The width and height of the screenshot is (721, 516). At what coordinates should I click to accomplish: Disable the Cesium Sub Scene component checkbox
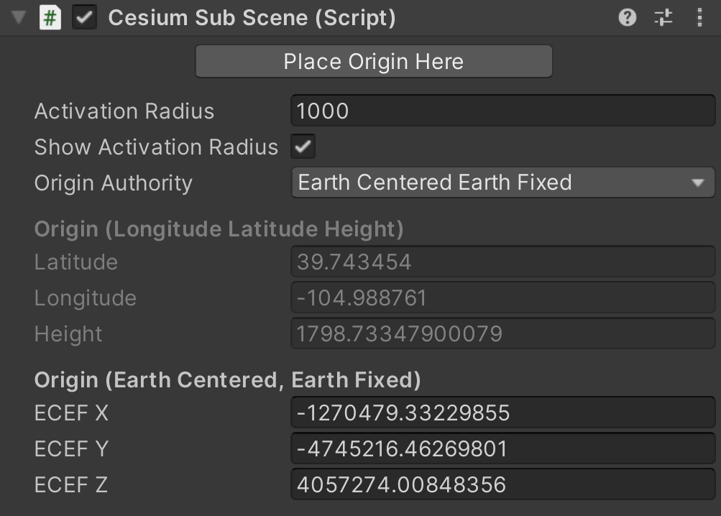tap(85, 18)
